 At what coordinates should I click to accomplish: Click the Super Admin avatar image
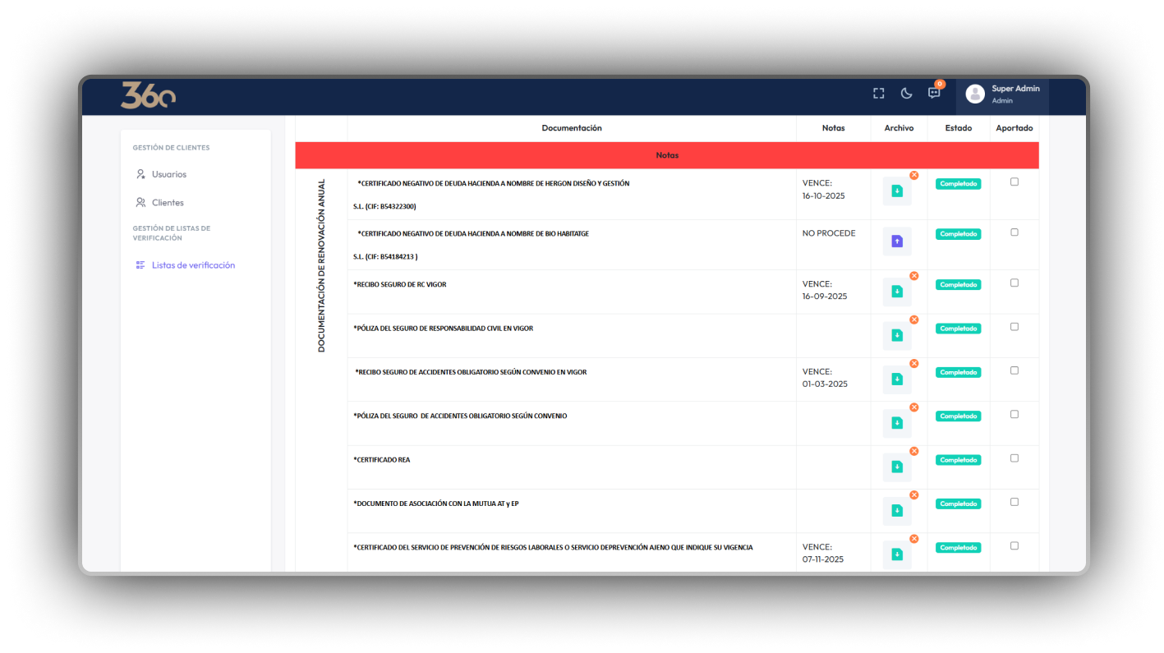975,94
